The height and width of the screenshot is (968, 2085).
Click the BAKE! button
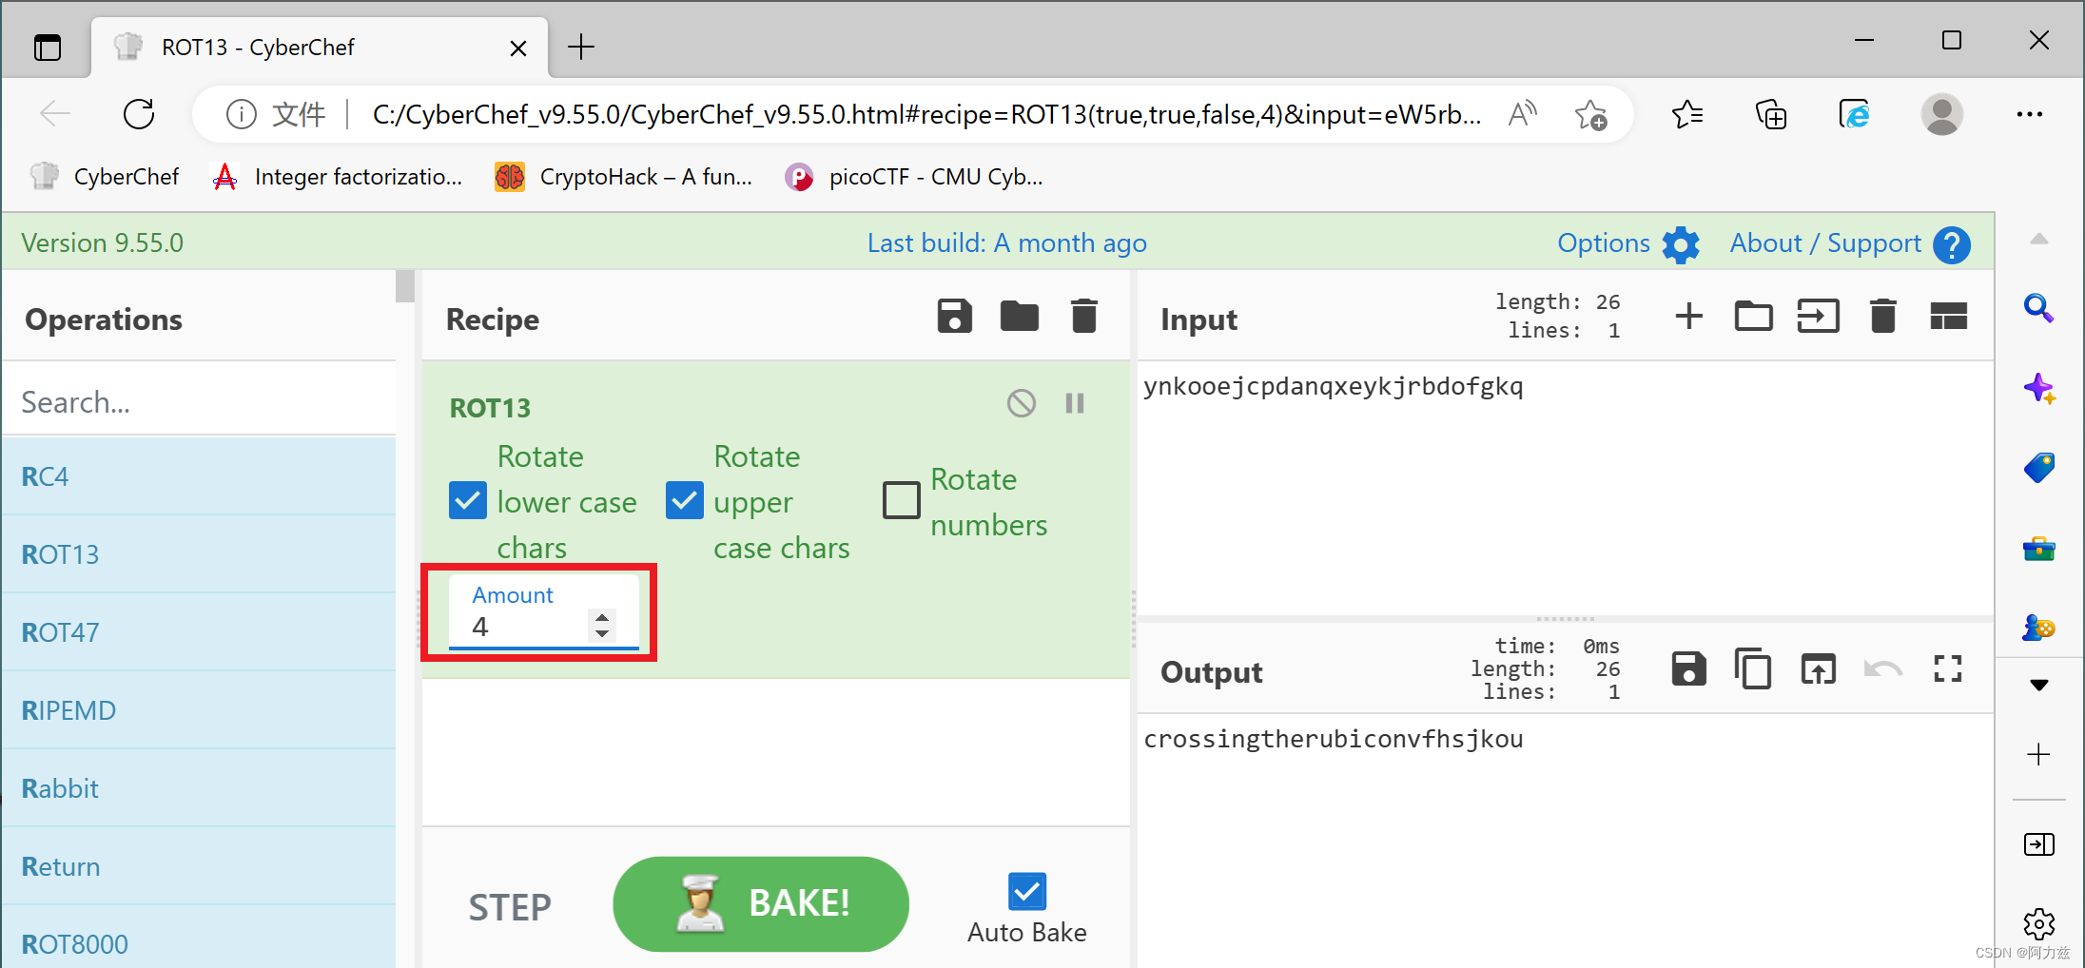761,904
